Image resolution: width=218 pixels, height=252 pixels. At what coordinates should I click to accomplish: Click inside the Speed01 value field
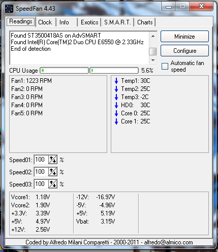click(x=41, y=160)
